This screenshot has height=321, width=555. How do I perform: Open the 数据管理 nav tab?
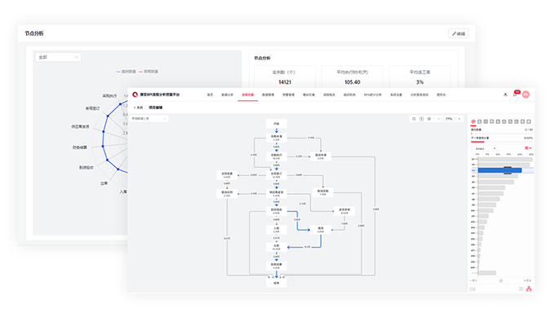point(268,95)
